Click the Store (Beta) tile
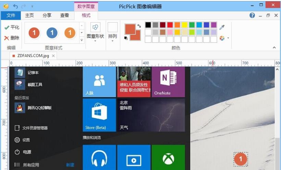 (x=99, y=115)
